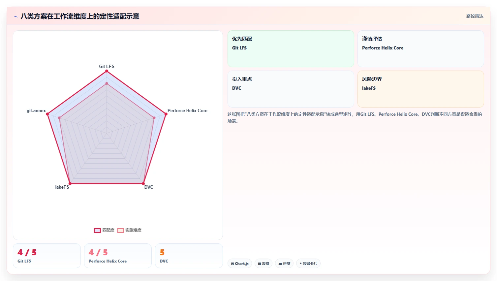Viewport: 497px width, 281px height.
Task: Click the 进度 tag chip
Action: (284, 264)
